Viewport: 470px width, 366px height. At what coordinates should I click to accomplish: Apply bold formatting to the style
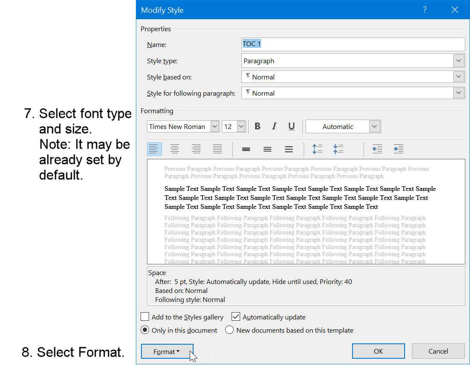(x=258, y=126)
